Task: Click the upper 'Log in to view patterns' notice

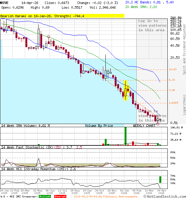Action: pyautogui.click(x=152, y=25)
